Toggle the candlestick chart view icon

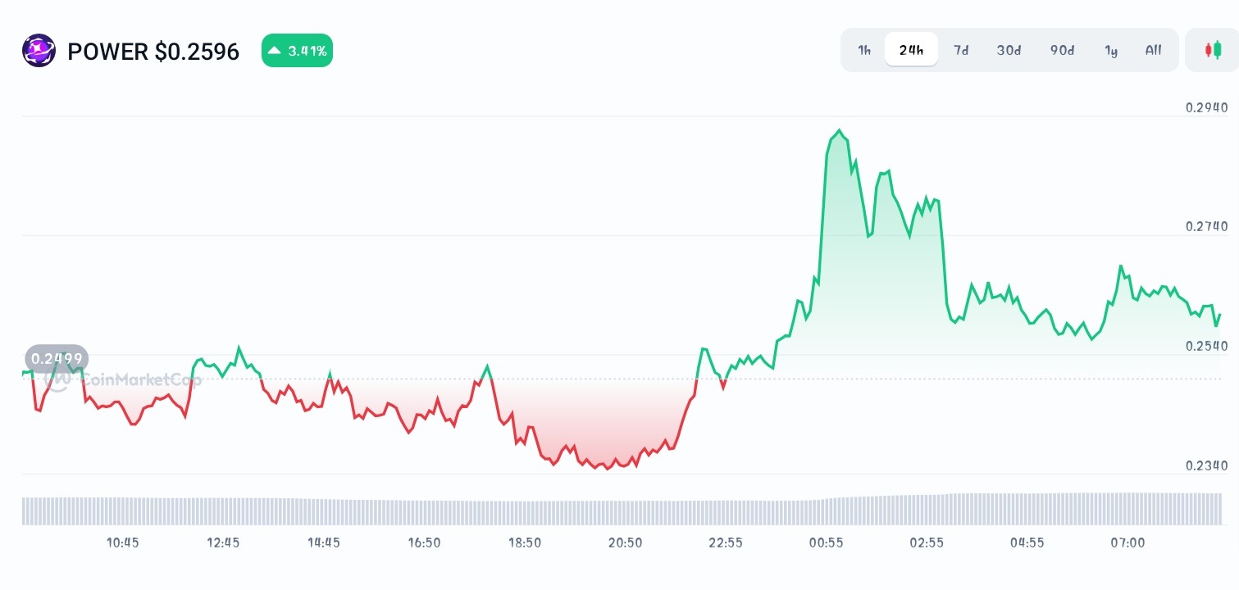(1212, 50)
